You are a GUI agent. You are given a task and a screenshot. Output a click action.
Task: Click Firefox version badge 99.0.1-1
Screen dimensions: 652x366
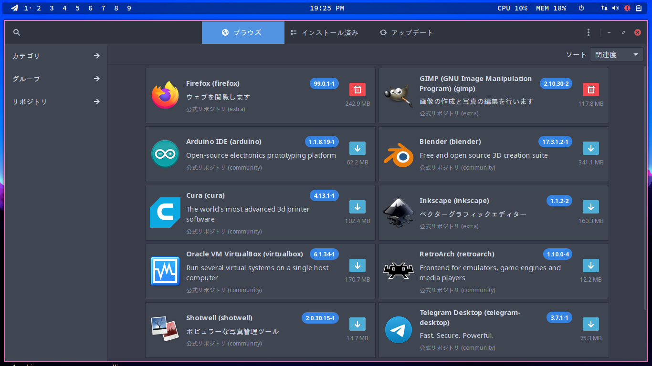coord(324,83)
